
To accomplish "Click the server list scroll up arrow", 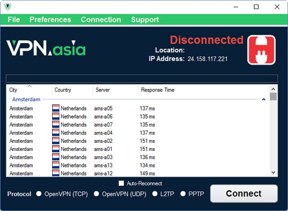I will [x=273, y=89].
